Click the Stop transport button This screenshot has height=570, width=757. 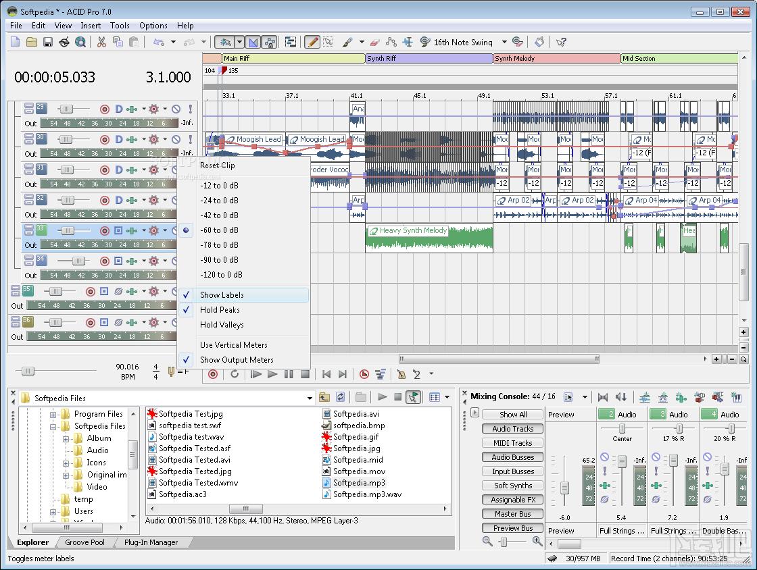[x=305, y=373]
